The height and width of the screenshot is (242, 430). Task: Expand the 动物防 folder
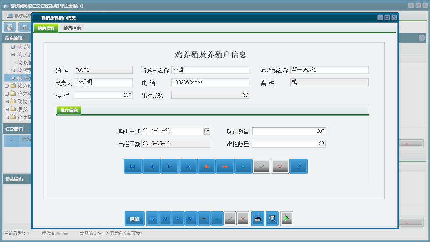7,102
